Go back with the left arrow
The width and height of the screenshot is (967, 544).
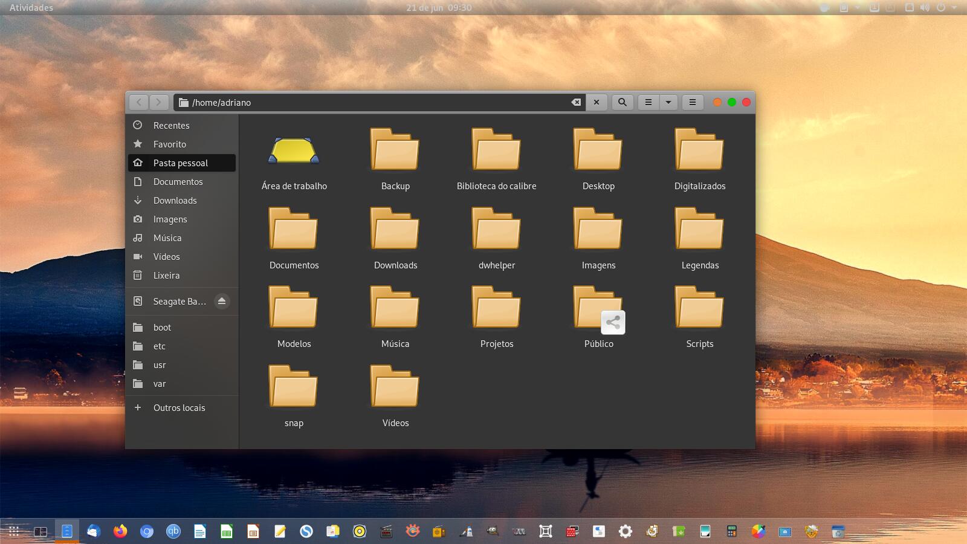139,102
